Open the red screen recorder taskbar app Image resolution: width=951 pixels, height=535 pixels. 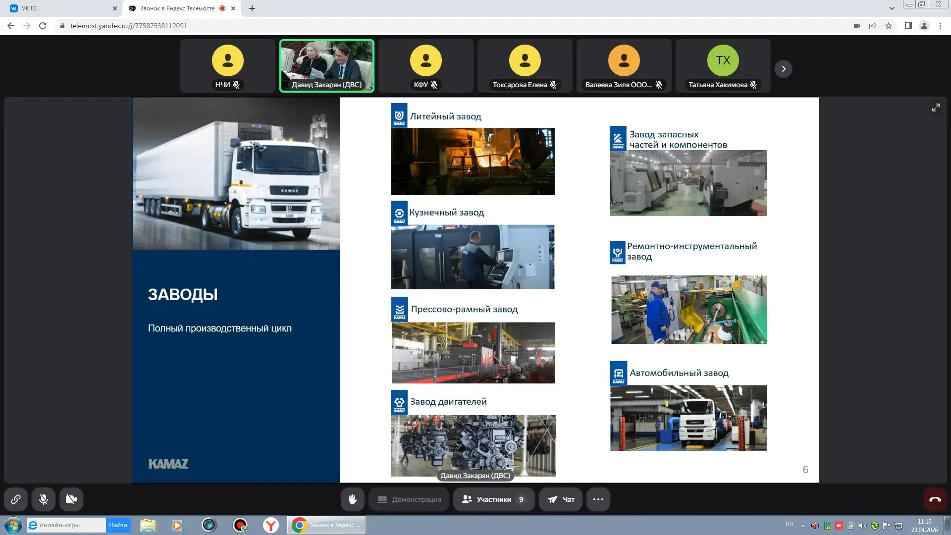240,525
